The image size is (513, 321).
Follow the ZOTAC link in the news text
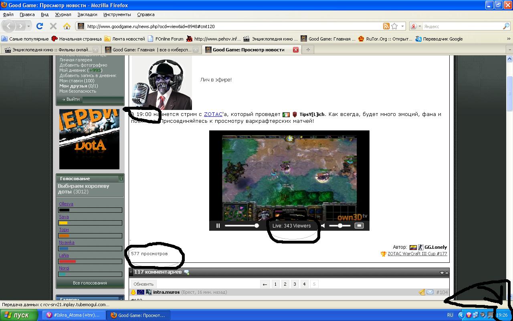click(x=213, y=114)
